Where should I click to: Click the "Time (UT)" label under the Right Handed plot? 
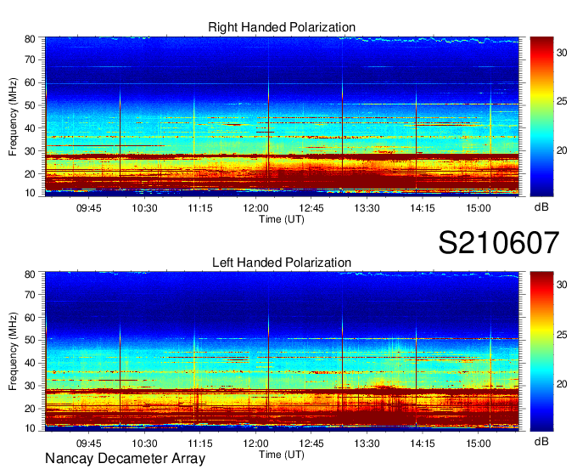(x=282, y=219)
